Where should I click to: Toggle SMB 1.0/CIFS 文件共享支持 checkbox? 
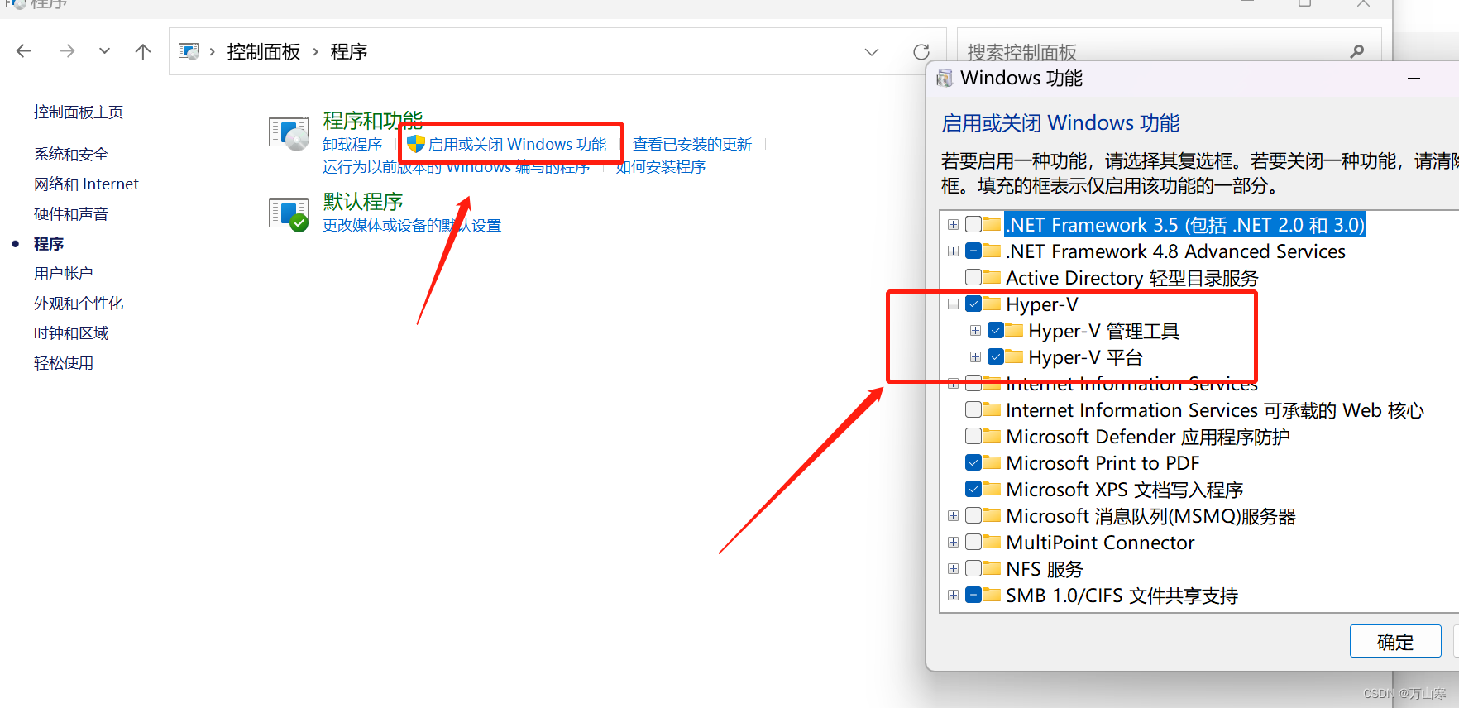(973, 596)
